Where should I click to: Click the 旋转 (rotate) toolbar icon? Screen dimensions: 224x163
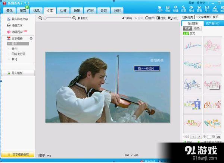pos(191,9)
